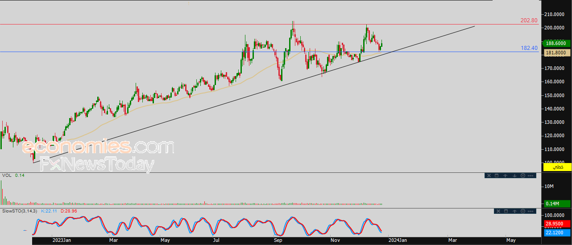Select the red 202.80 resistance line label
572x245 pixels.
pyautogui.click(x=529, y=20)
